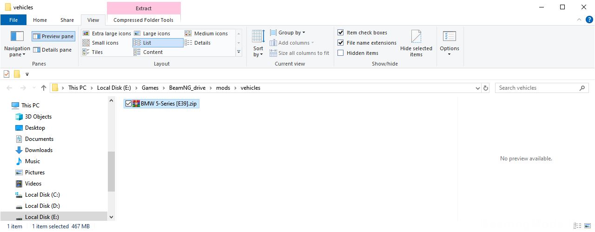This screenshot has width=595, height=232.
Task: Toggle the Preview pane button
Action: (53, 36)
